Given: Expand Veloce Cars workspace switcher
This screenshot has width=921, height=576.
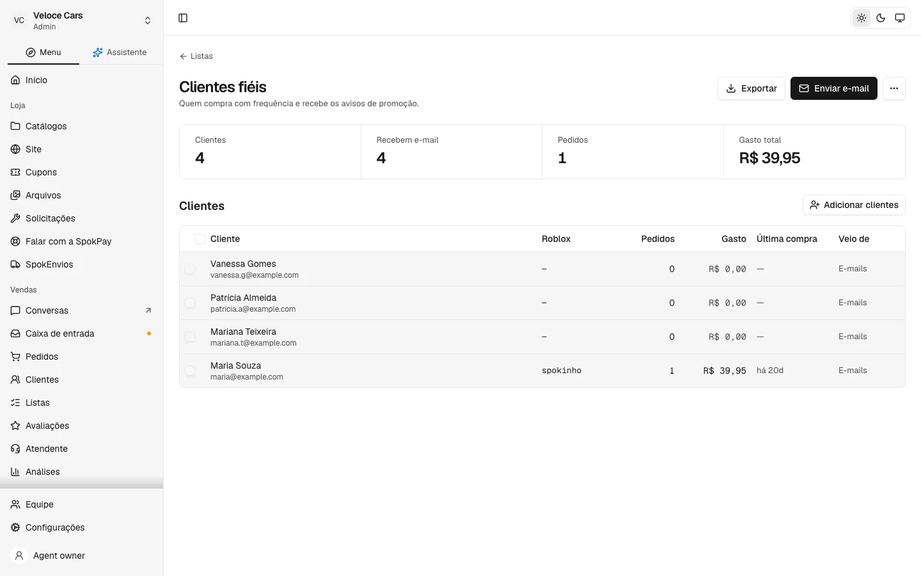Looking at the screenshot, I should tap(81, 20).
